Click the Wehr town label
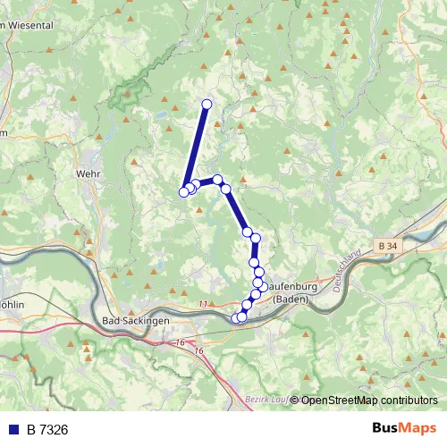447x447 pixels. [89, 173]
